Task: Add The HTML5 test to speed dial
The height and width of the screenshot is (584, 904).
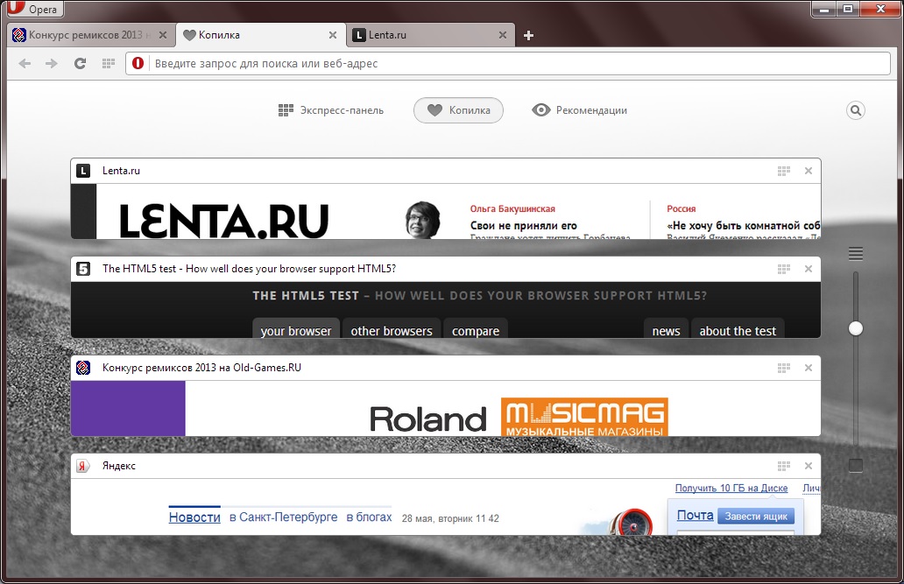Action: [783, 269]
